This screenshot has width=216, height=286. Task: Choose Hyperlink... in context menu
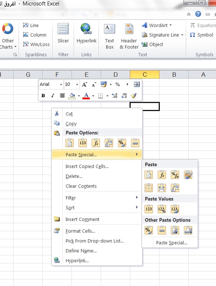point(97,260)
